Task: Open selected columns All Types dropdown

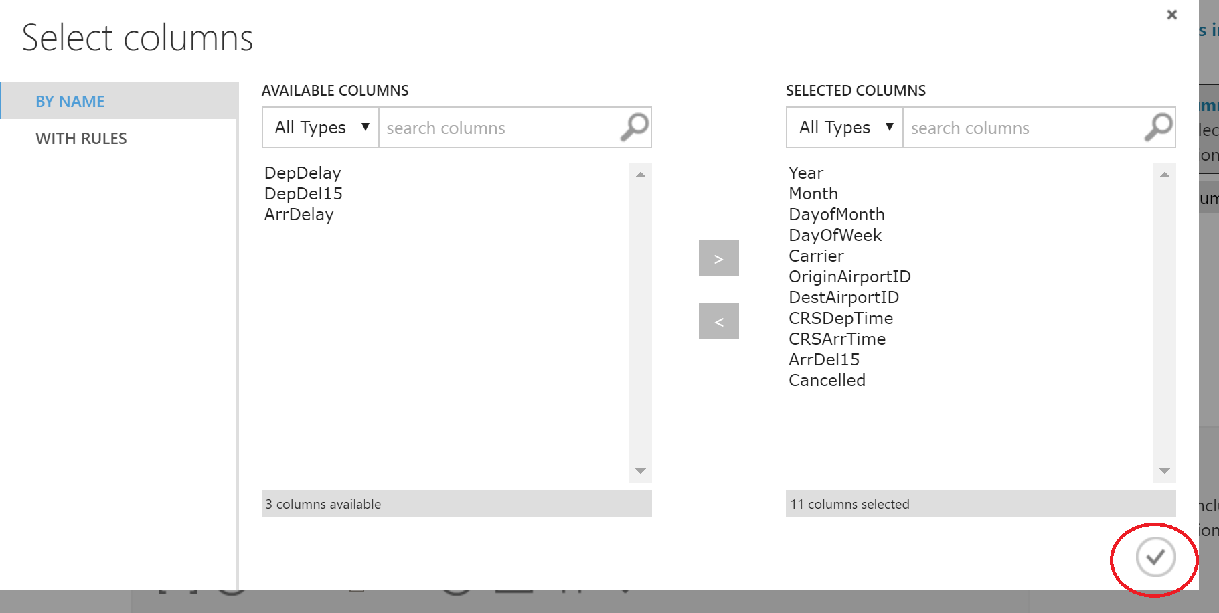Action: [845, 127]
